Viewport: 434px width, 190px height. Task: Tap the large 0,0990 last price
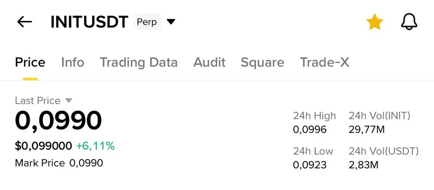[58, 121]
